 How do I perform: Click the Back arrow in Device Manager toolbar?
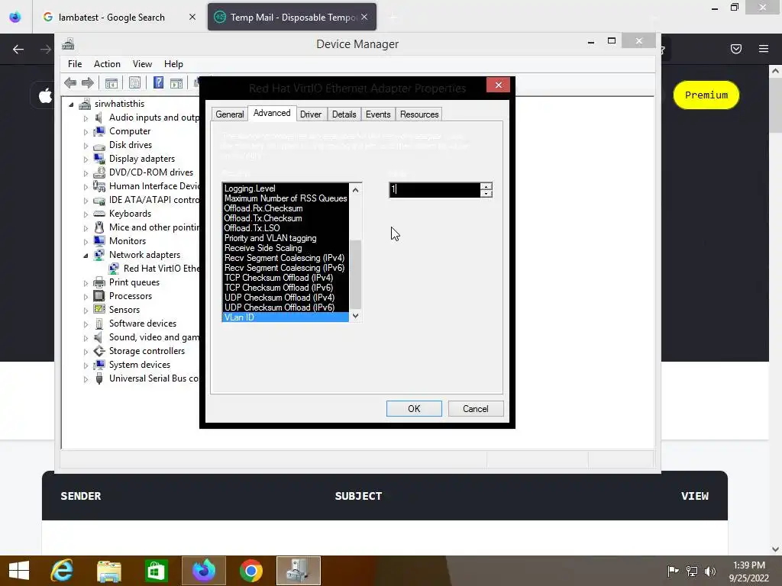[70, 82]
